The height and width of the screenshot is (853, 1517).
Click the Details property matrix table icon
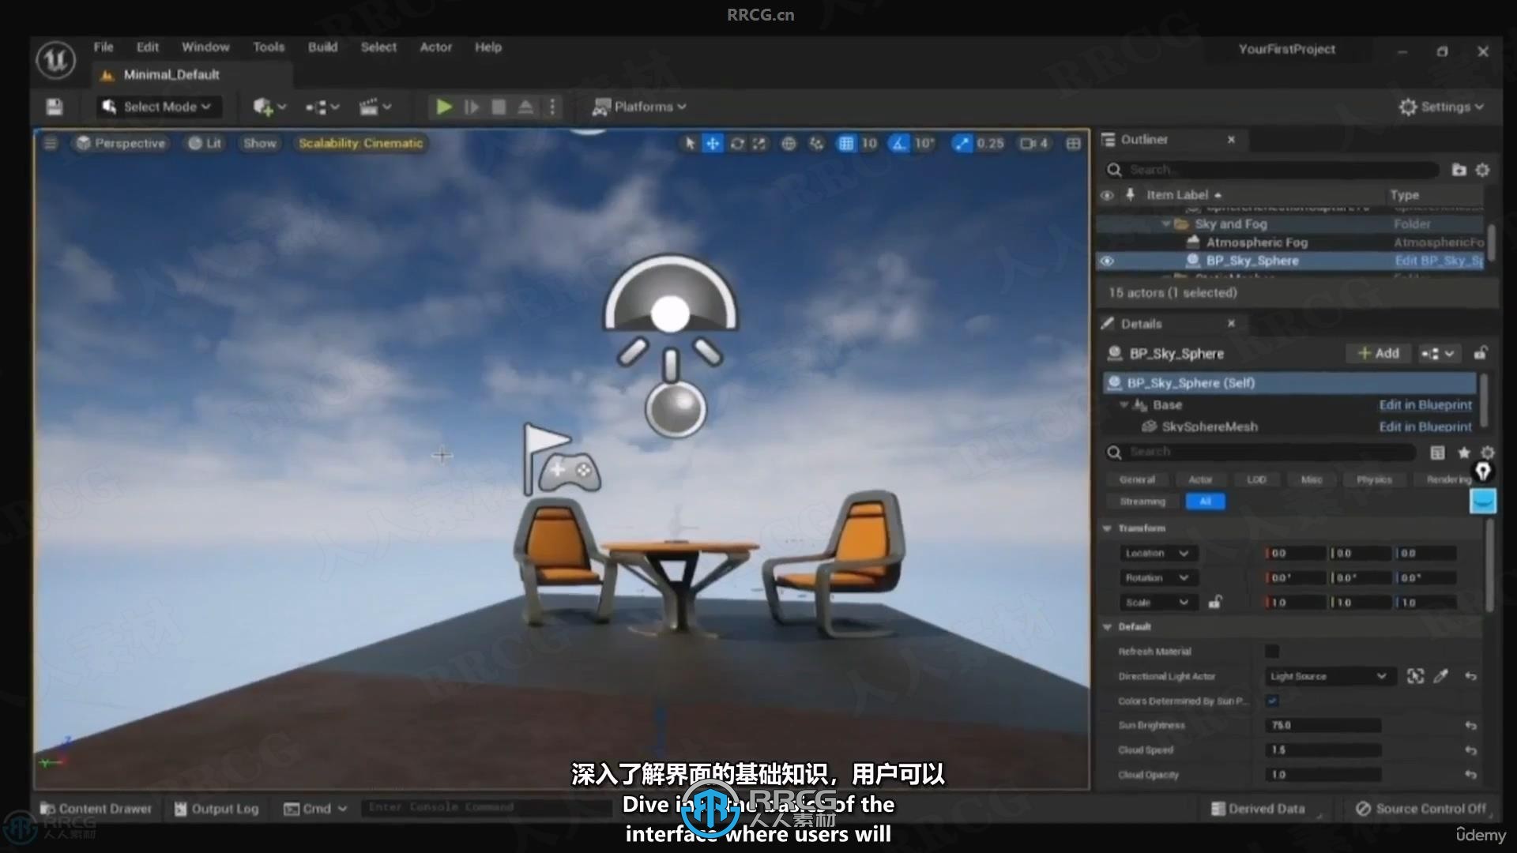pyautogui.click(x=1437, y=452)
